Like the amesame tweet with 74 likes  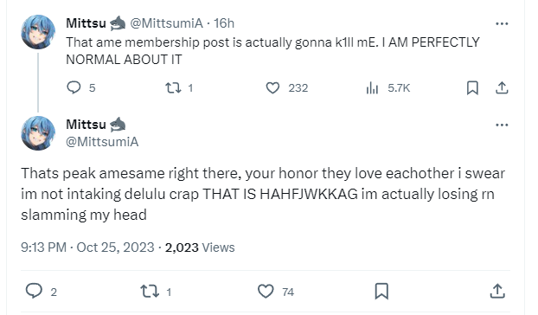266,292
